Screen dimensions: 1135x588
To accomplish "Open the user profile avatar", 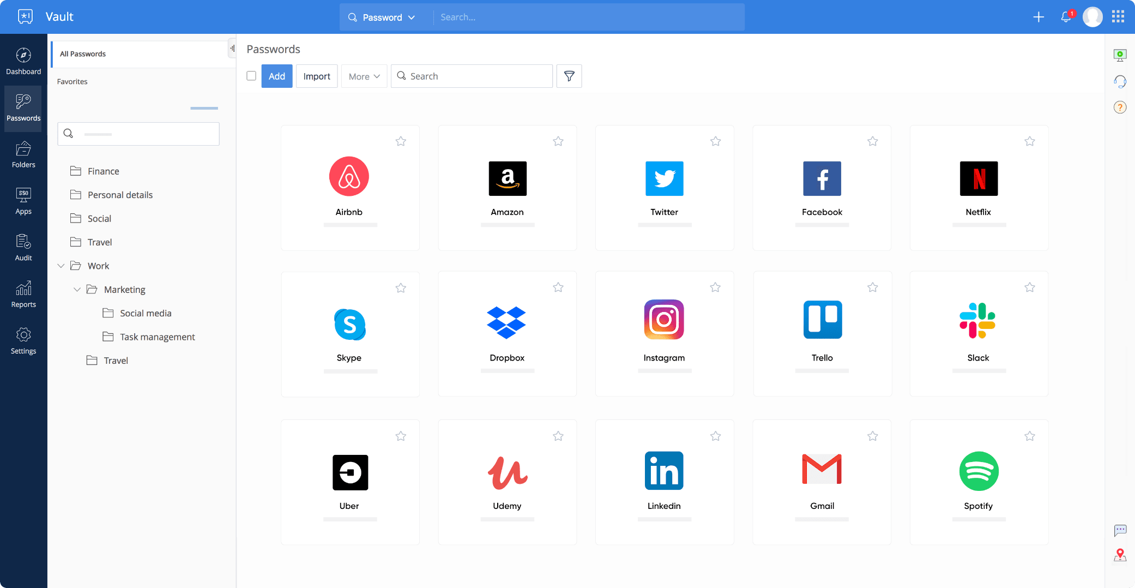I will tap(1092, 17).
